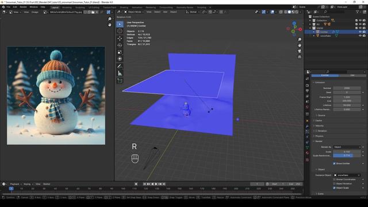Toggle viewport visibility of BG collection
This screenshot has height=207, width=368.
[360, 24]
